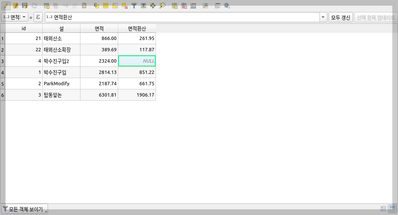The image size is (398, 215).
Task: Sort by the 면적환산 column header
Action: coord(137,28)
